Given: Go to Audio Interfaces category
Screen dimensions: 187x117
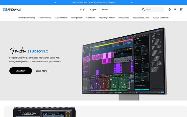Looking at the screenshot, I should pos(61,18).
